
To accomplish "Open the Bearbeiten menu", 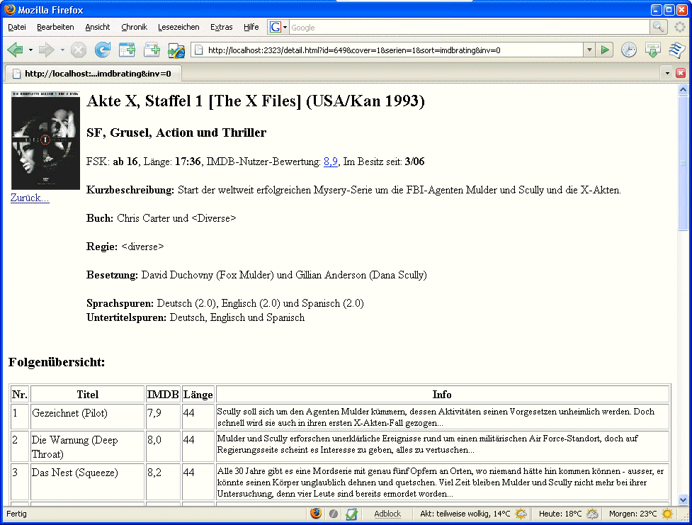I will (x=55, y=27).
